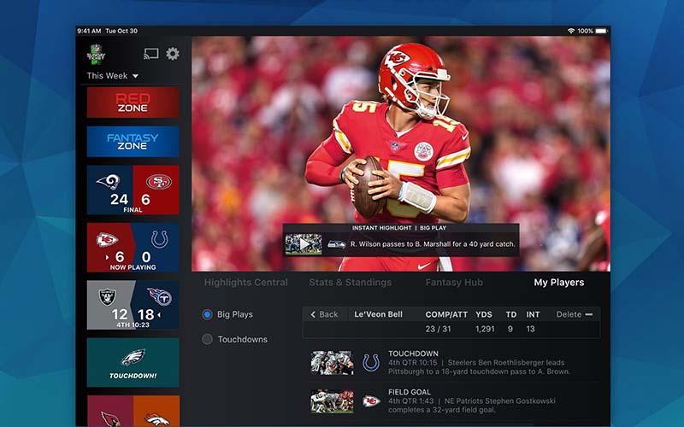This screenshot has height=427, width=684.
Task: Click the INT value 13
Action: pyautogui.click(x=530, y=329)
